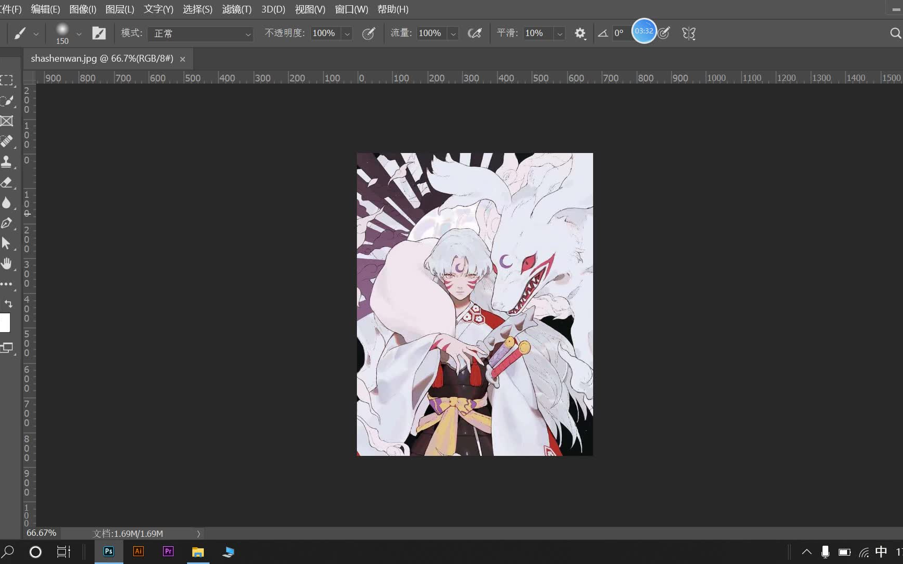This screenshot has height=564, width=903.
Task: Open the 图层(L) menu
Action: pos(120,9)
